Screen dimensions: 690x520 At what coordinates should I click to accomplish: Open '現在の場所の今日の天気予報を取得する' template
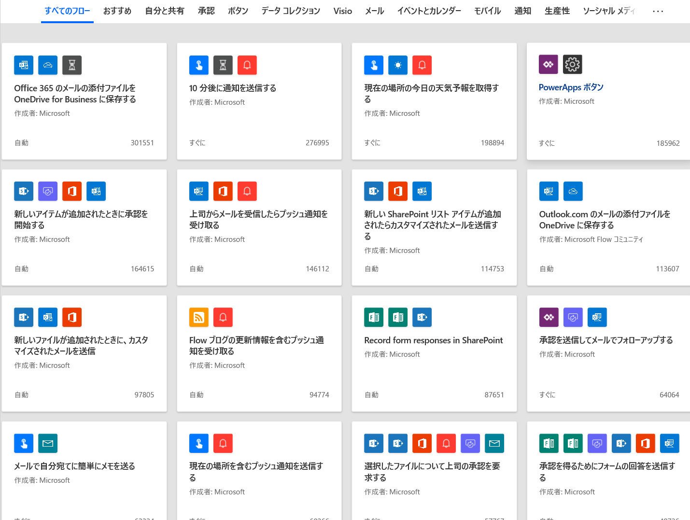[x=432, y=94]
